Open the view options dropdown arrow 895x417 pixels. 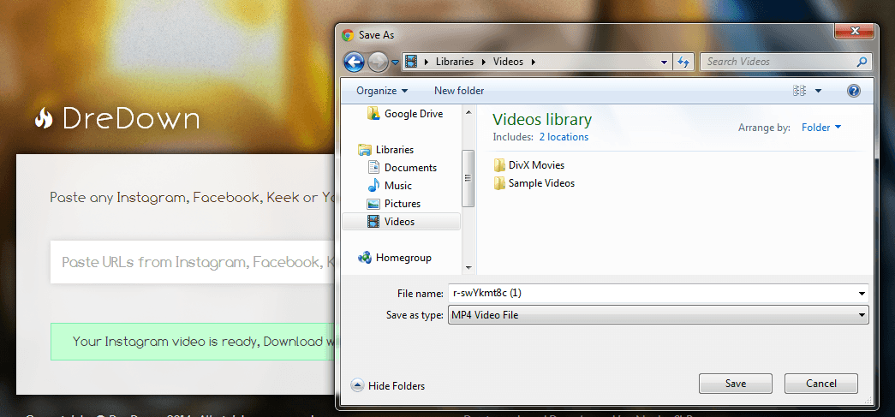(818, 91)
